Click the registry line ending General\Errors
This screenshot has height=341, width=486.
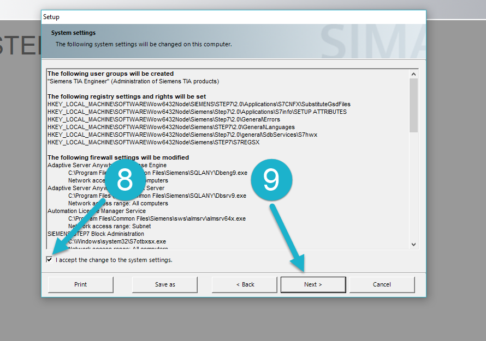pyautogui.click(x=164, y=119)
